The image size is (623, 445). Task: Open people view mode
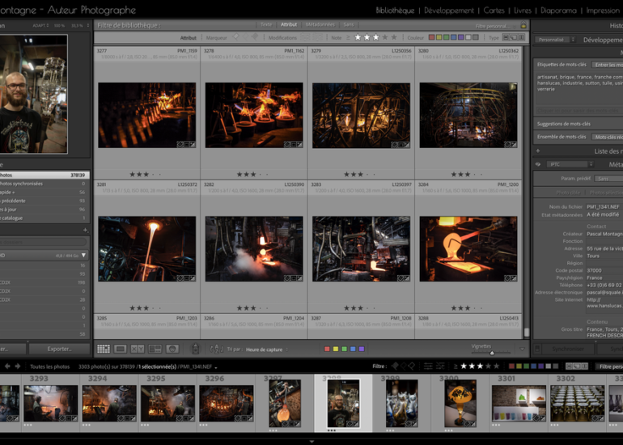(172, 349)
